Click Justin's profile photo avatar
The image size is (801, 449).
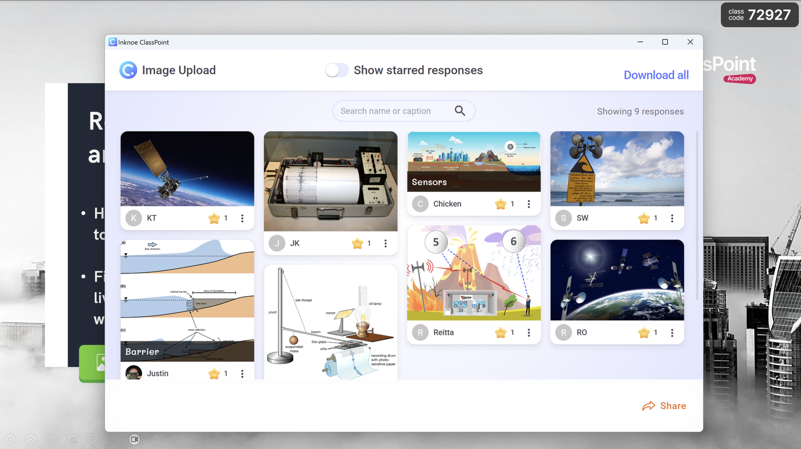(134, 373)
